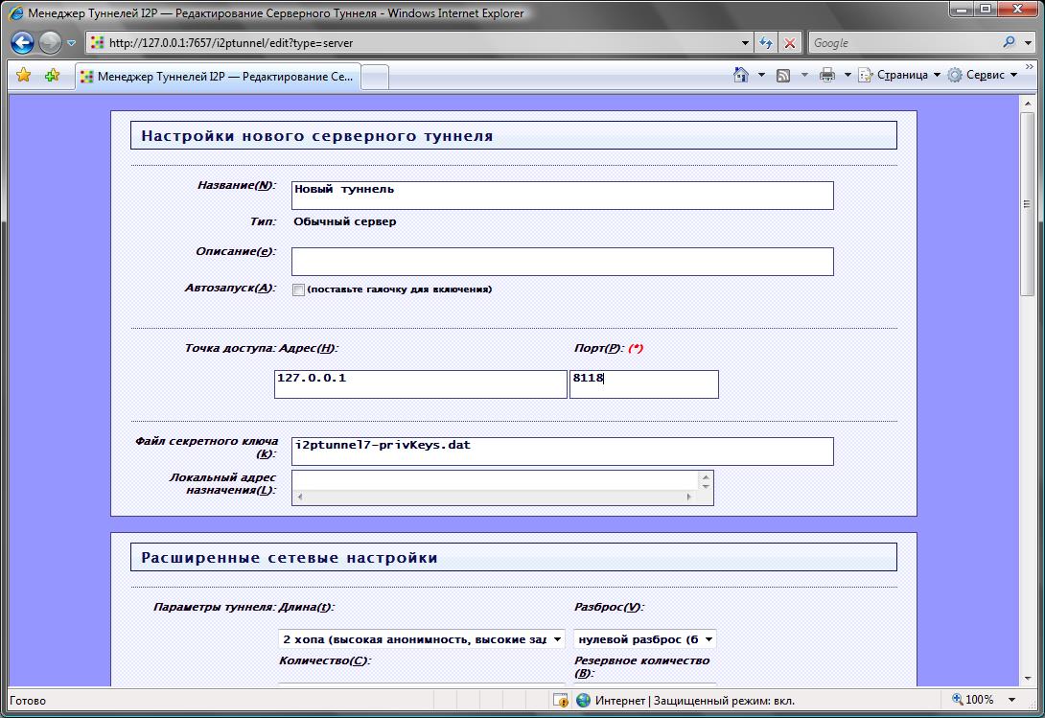The height and width of the screenshot is (718, 1045).
Task: Focus the Порт port field
Action: (643, 384)
